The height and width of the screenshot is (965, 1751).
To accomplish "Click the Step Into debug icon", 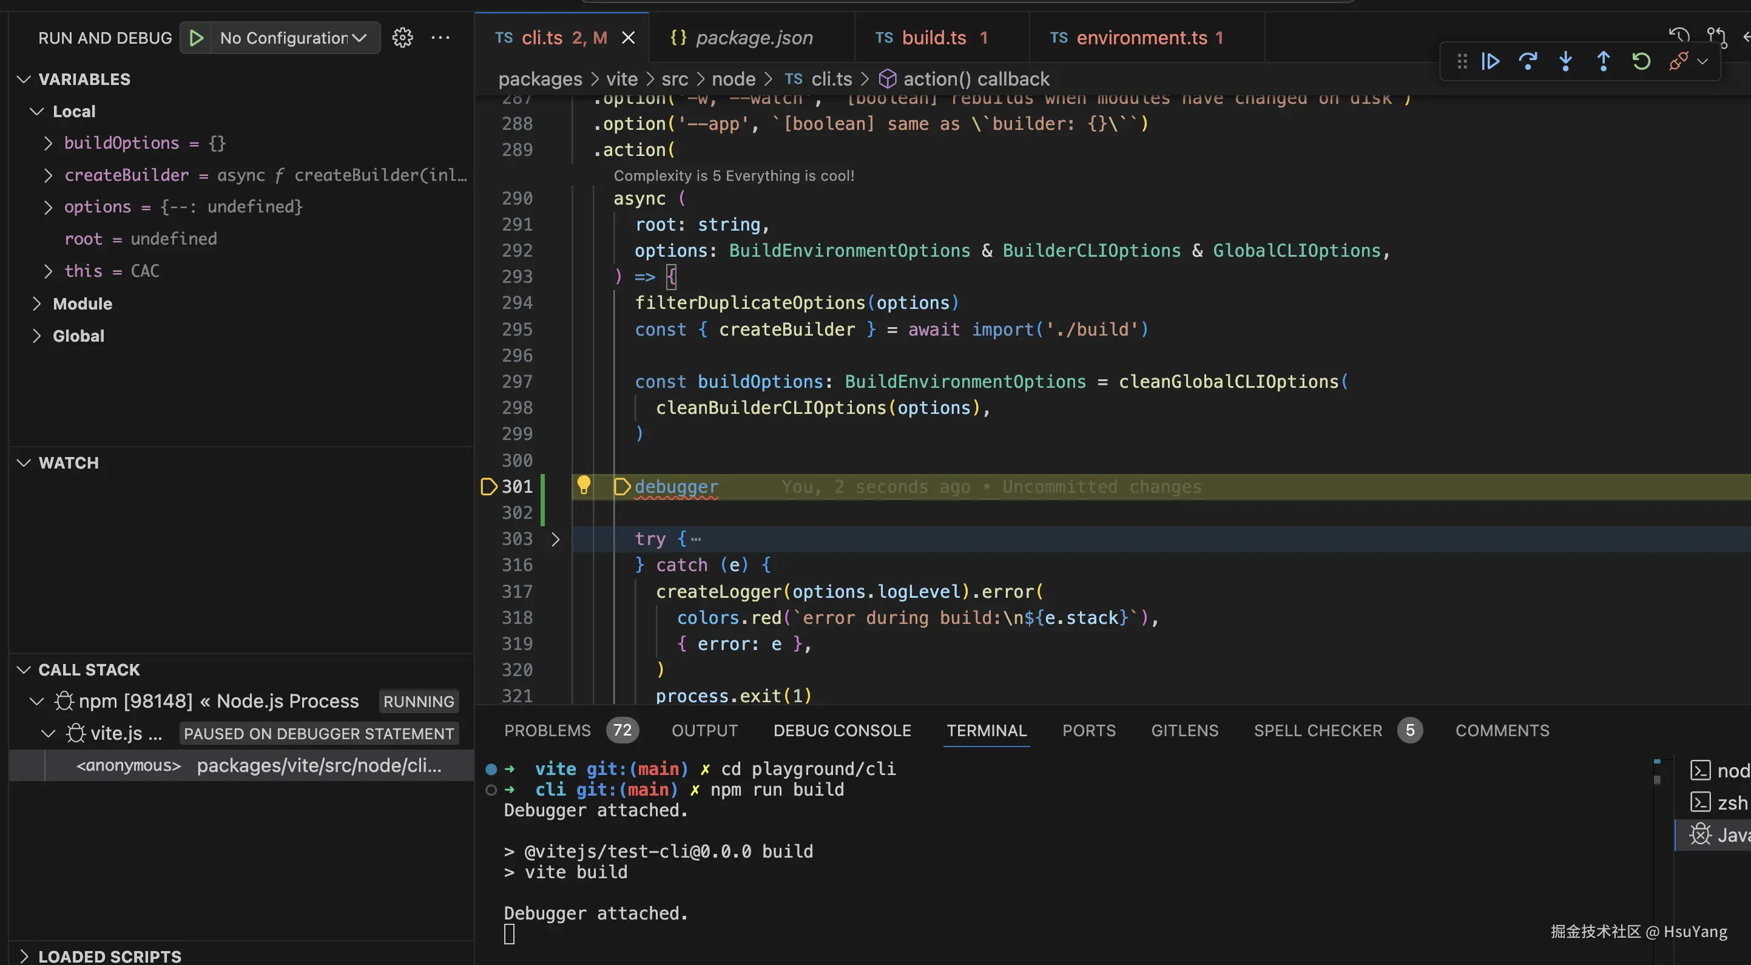I will pyautogui.click(x=1565, y=62).
